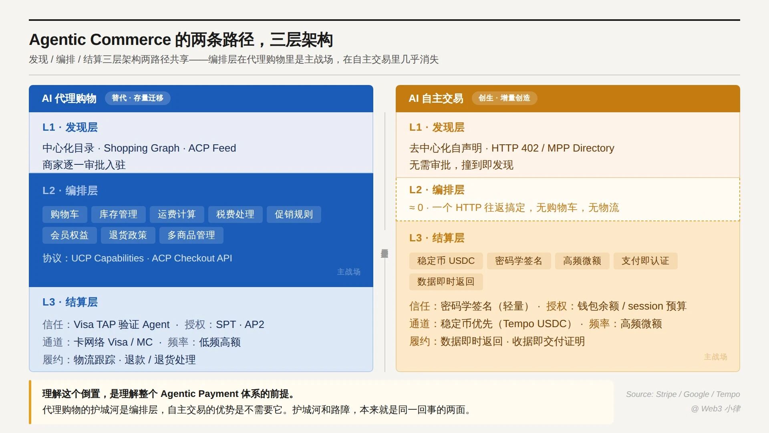Screen dimensions: 769x433
Task: Select the 多商品管理 chip
Action: tap(191, 235)
